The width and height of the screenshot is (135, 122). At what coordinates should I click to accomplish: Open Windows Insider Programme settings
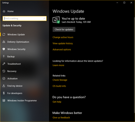tap(22, 100)
